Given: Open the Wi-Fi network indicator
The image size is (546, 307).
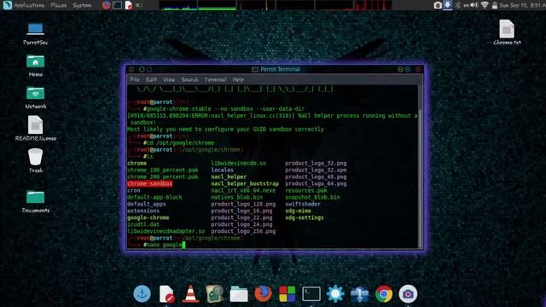Looking at the screenshot, I should 485,5.
